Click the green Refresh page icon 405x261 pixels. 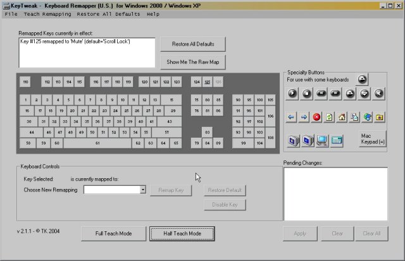click(x=329, y=118)
